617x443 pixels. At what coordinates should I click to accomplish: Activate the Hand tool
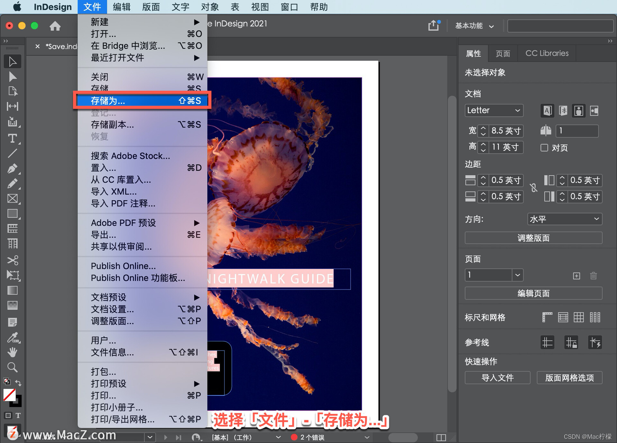tap(12, 352)
